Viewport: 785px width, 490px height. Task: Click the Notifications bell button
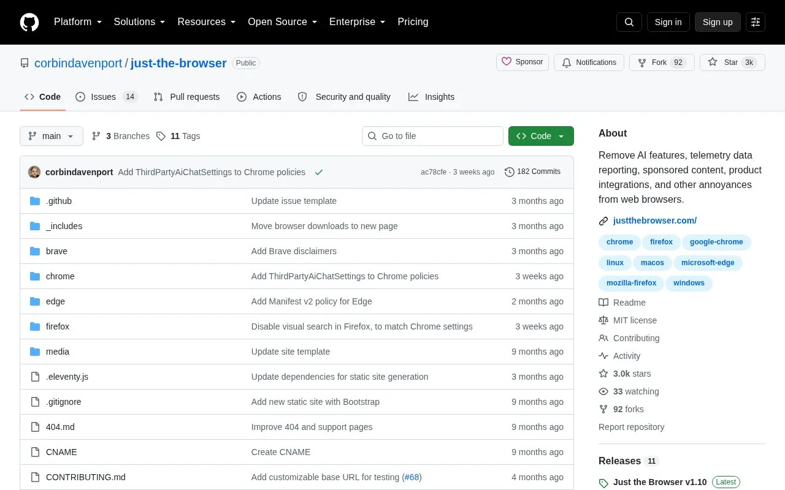pyautogui.click(x=589, y=62)
